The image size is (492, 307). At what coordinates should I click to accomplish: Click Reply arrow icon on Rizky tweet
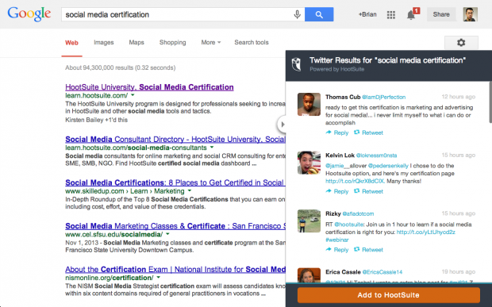329,249
